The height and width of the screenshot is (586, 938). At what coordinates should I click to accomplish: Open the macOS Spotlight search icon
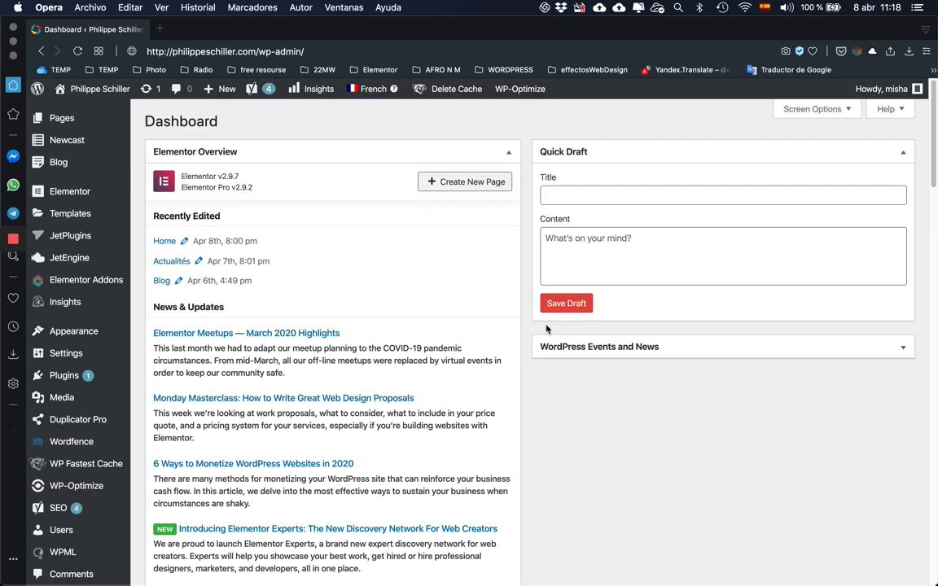[677, 8]
